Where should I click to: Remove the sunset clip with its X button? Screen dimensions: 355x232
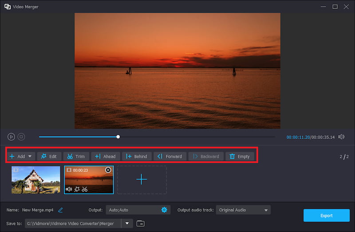point(108,170)
